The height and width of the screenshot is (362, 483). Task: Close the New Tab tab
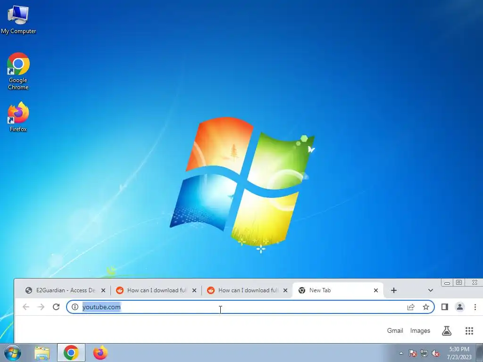click(376, 290)
